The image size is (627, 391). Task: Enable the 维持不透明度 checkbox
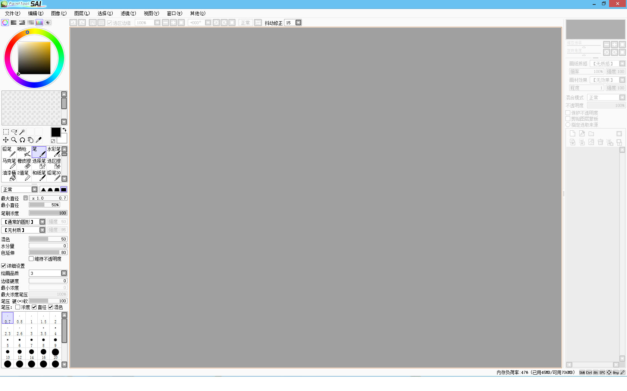pyautogui.click(x=31, y=259)
